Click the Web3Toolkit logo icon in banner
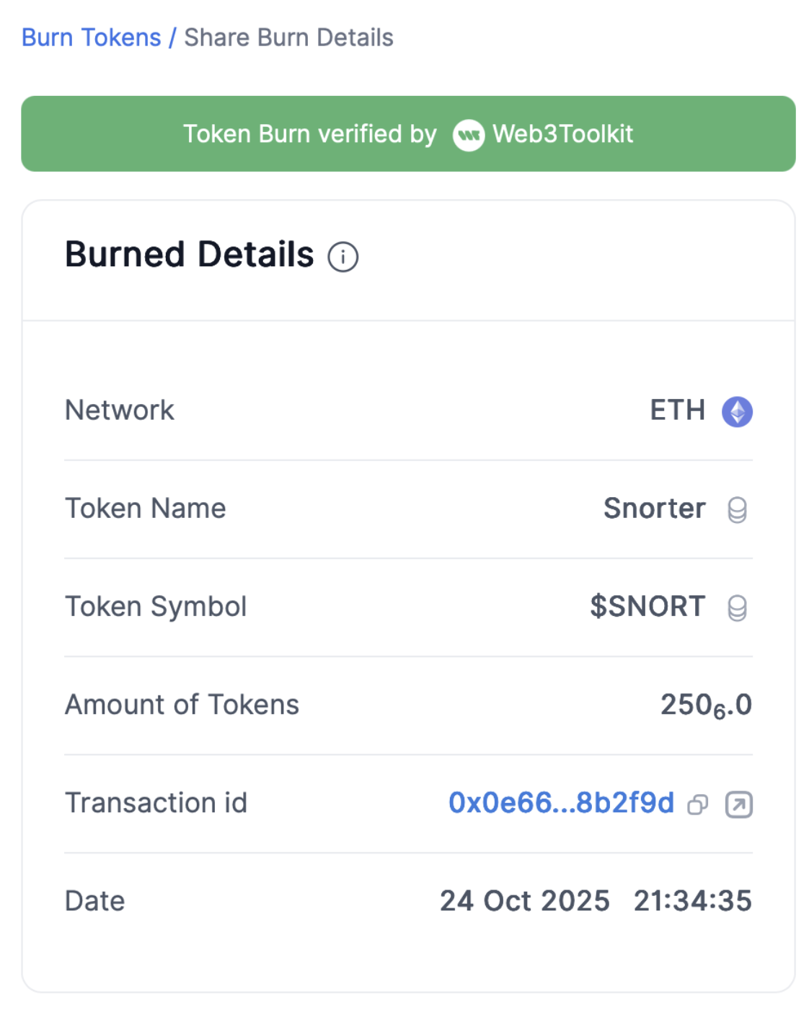The height and width of the screenshot is (1010, 809). [468, 135]
